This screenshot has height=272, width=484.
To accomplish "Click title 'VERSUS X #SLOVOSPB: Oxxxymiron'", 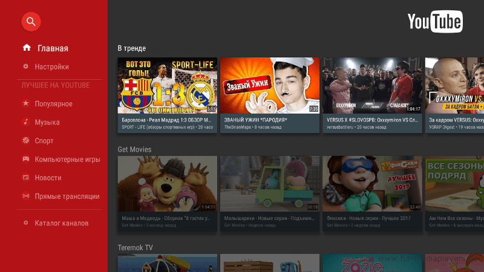I will pyautogui.click(x=372, y=120).
